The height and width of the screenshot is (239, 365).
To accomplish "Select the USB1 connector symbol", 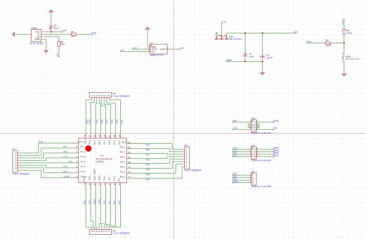I will point(36,35).
